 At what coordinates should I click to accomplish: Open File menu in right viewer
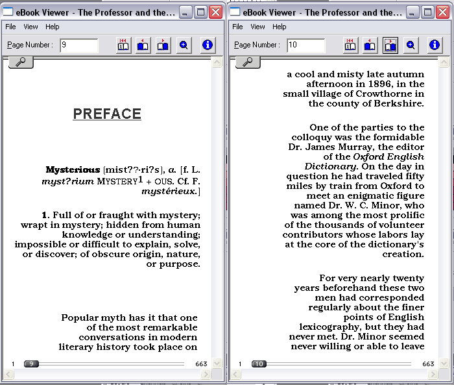point(237,27)
